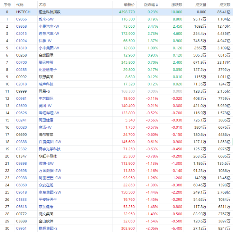Image resolution: width=233 pixels, height=233 pixels.
Task: Select the 4398.770 index price value
Action: coord(127,12)
